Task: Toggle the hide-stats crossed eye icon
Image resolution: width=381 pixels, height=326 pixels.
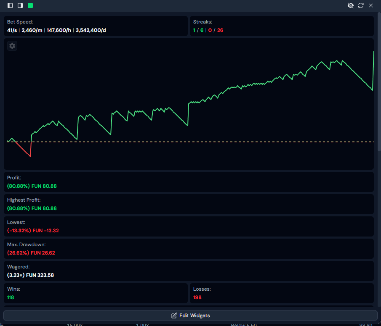Action: 350,5
